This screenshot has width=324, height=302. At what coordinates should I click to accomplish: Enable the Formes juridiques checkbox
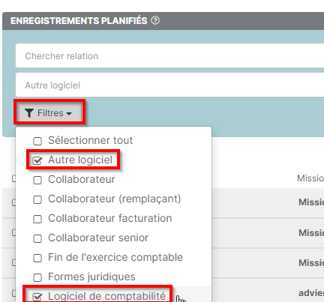tap(37, 277)
